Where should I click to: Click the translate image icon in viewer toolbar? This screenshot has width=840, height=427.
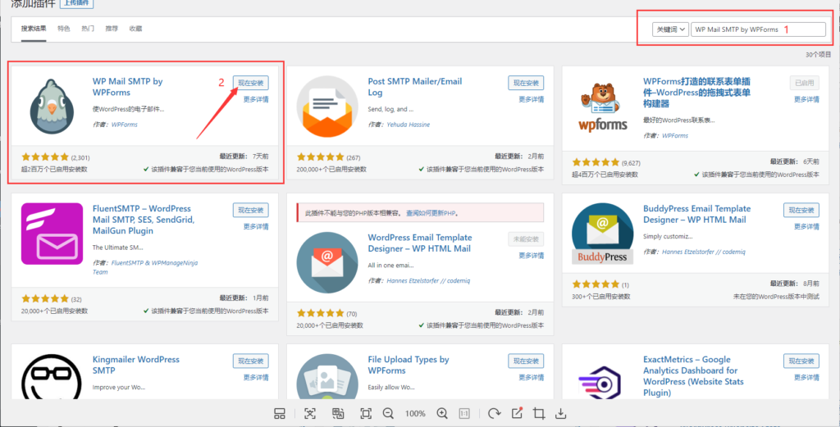click(x=337, y=413)
